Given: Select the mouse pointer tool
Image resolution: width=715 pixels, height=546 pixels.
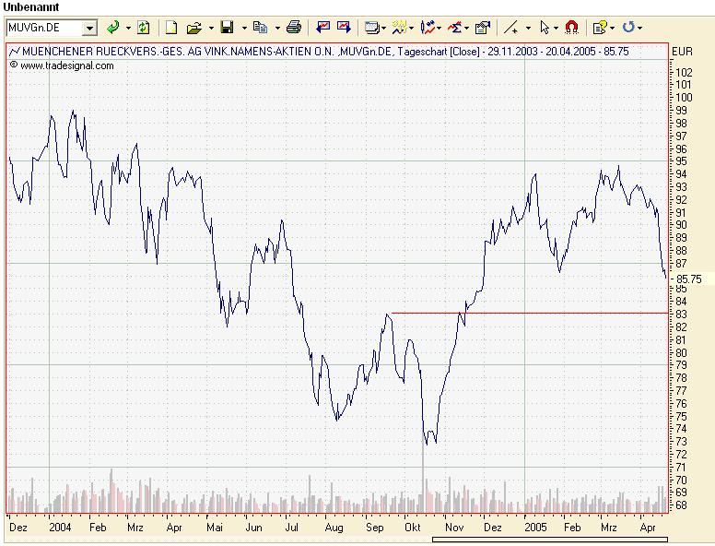Looking at the screenshot, I should [544, 28].
